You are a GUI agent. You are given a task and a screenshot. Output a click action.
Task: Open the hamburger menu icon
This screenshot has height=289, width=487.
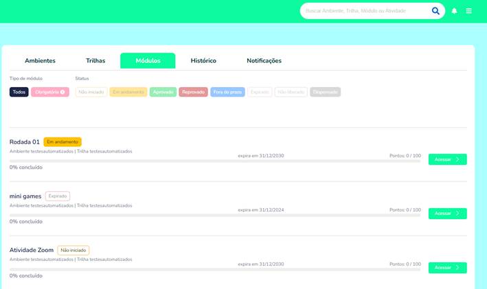click(x=468, y=11)
